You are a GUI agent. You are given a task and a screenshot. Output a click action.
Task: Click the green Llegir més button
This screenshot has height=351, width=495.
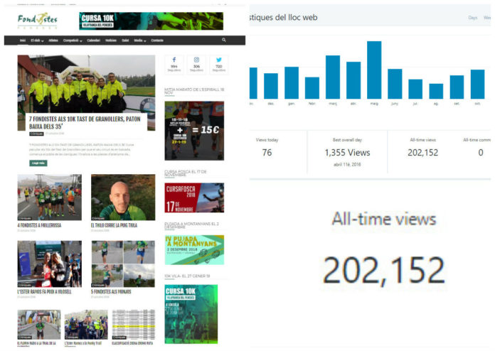38,163
